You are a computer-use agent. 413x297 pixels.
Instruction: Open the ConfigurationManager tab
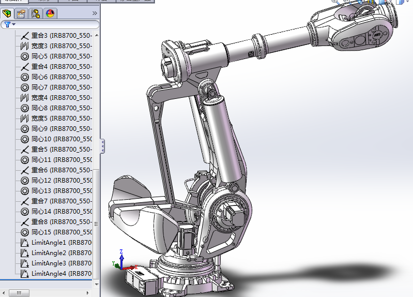[36, 13]
